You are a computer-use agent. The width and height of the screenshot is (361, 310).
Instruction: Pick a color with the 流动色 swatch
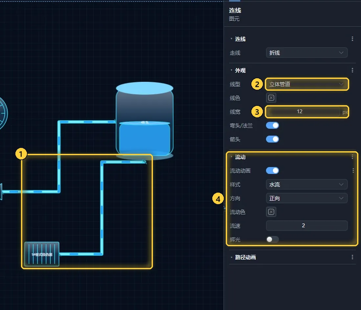(271, 212)
